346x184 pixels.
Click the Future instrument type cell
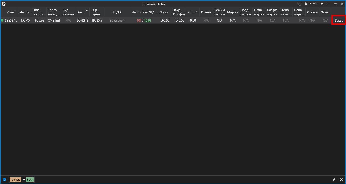40,21
